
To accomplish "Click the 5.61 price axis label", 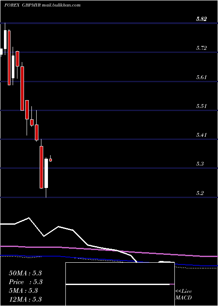I will coord(201,77).
